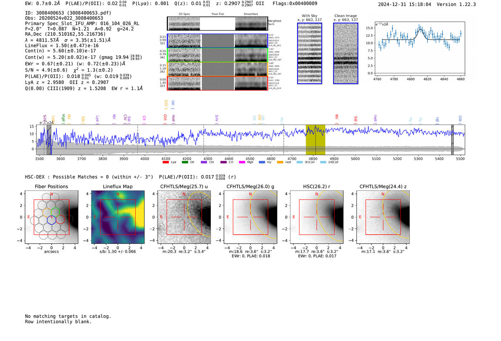501x341 pixels.
Task: Click the 016_RL_014 fiber label beside red row
Action: (275, 88)
